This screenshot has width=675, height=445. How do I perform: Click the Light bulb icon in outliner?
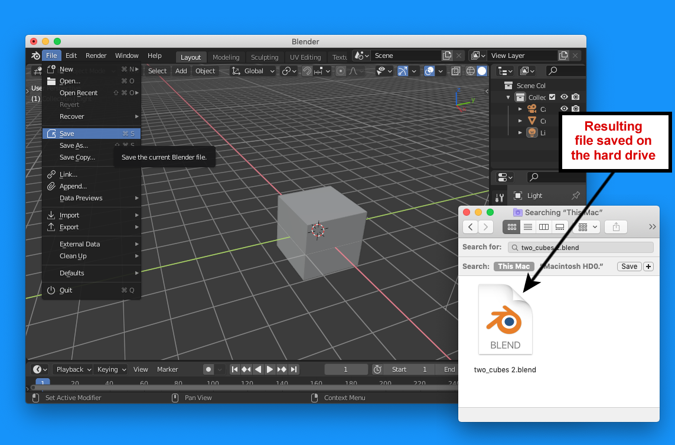532,133
